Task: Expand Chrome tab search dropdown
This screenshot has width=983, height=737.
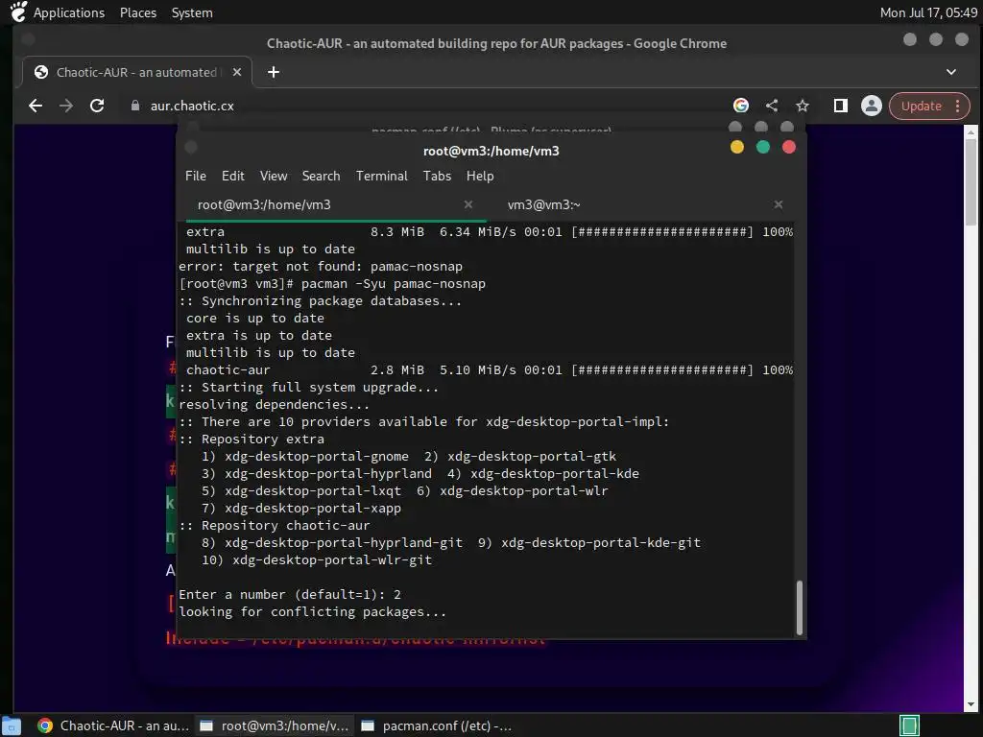Action: [x=951, y=72]
